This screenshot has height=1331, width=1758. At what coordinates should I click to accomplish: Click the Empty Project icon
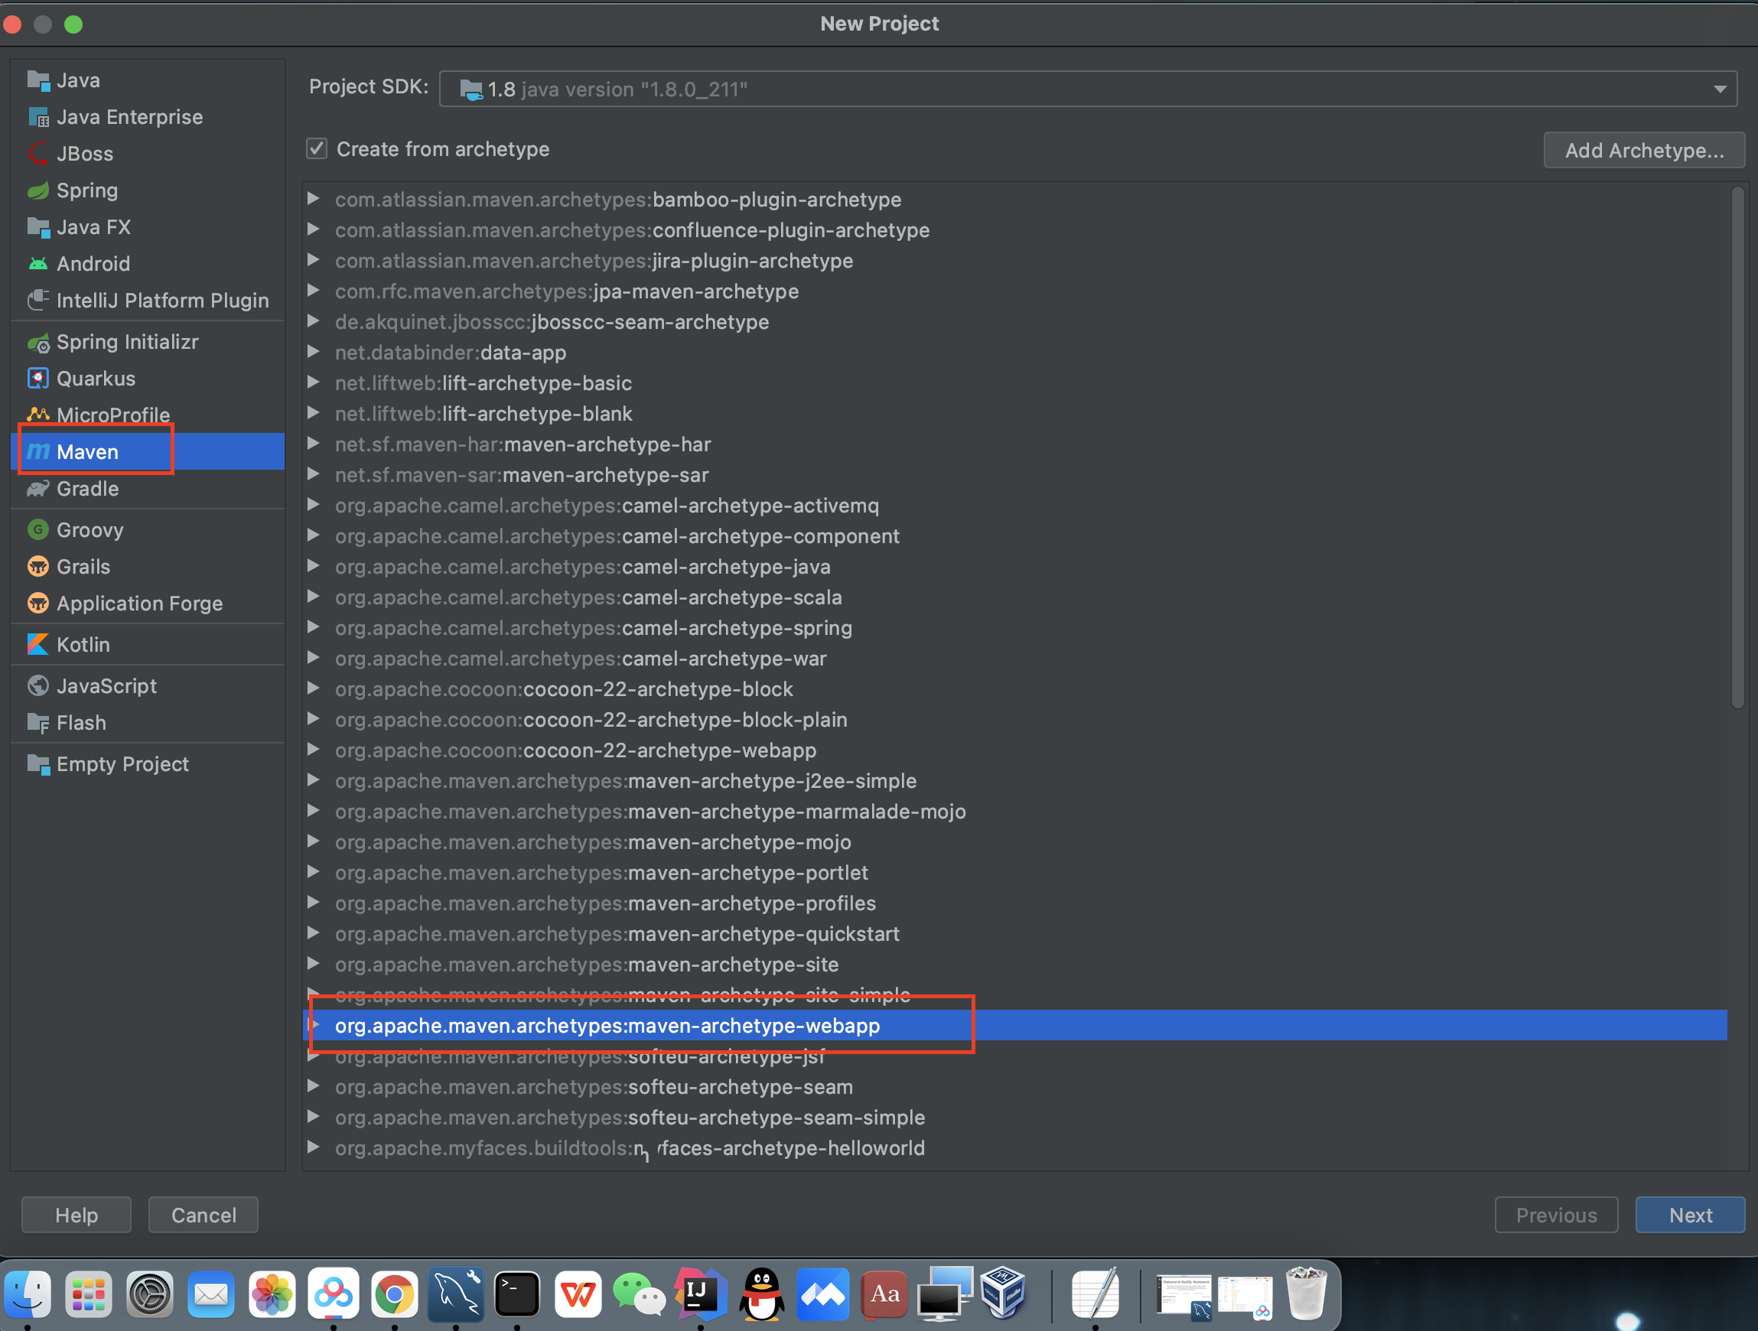point(38,764)
